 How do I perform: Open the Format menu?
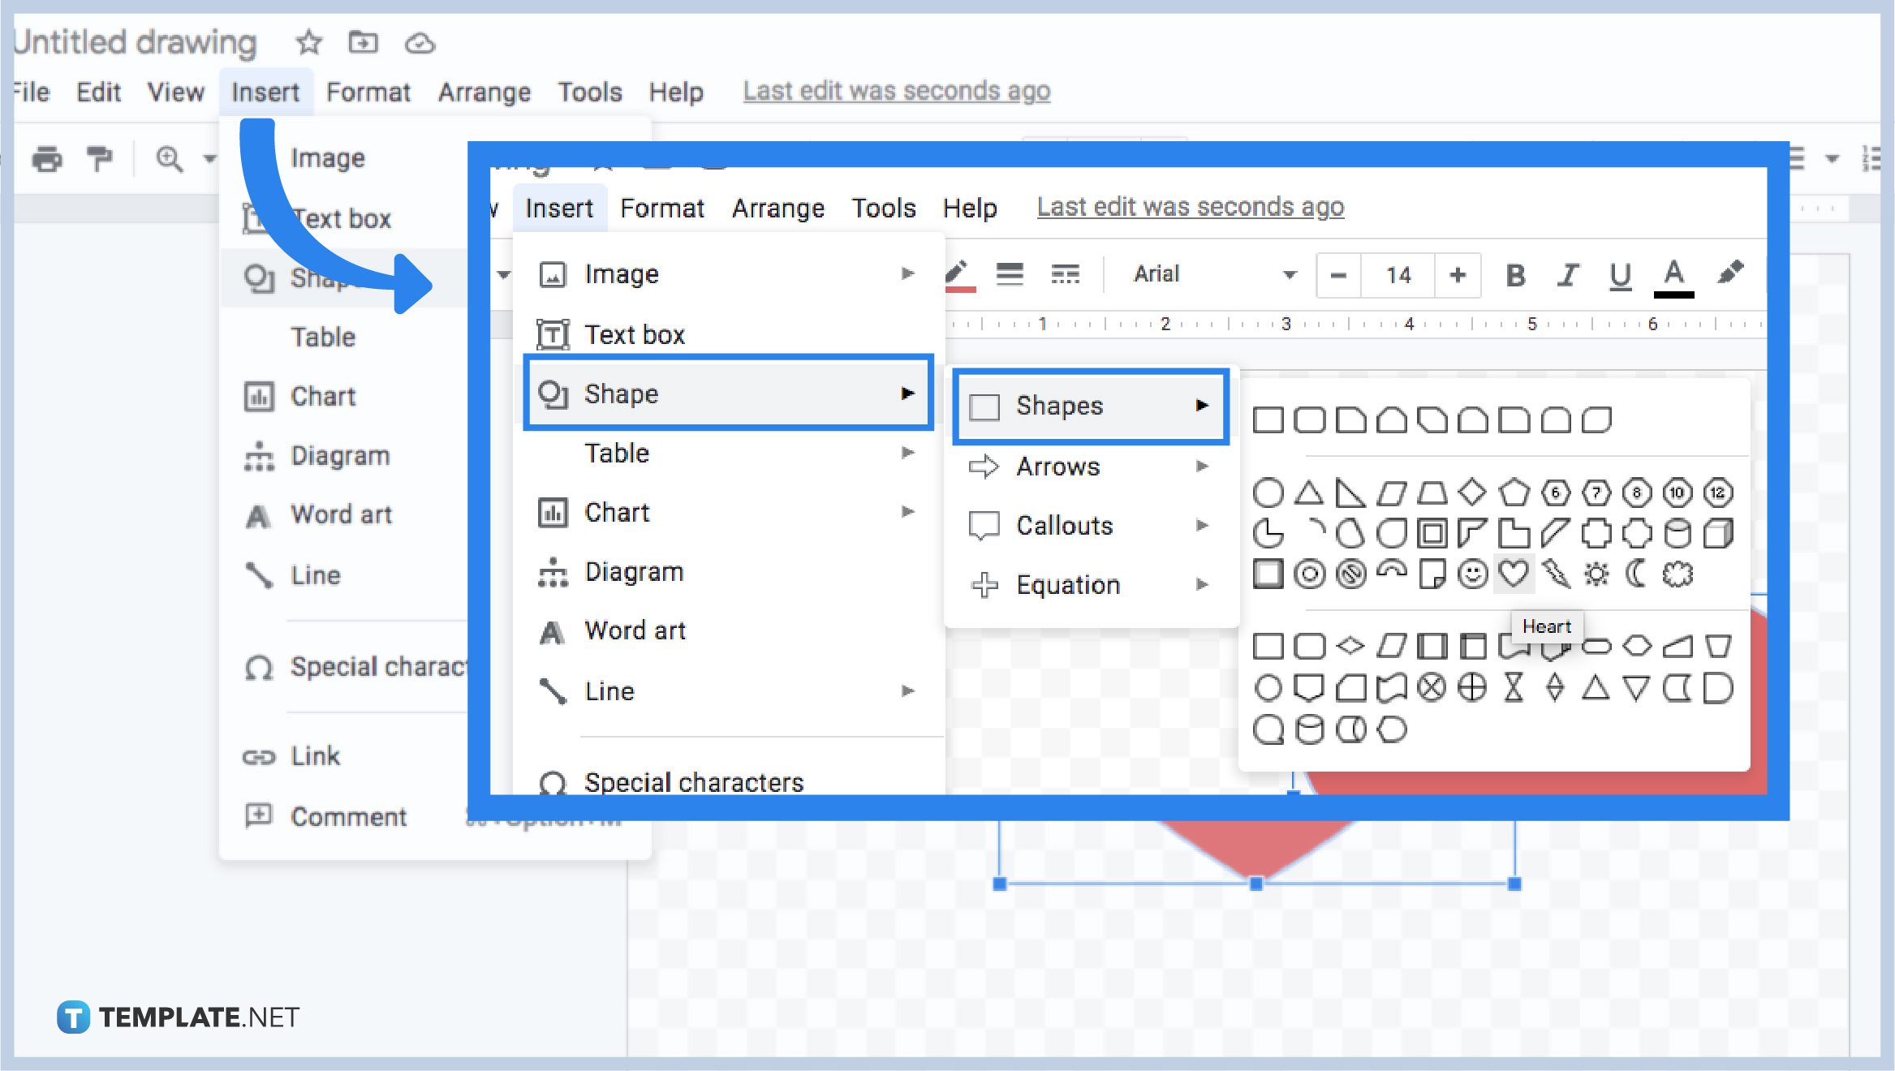662,208
